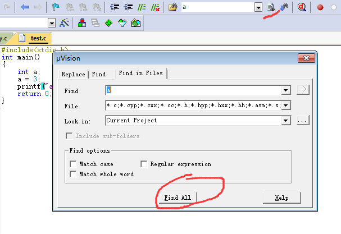Screen dimensions: 341x234
Task: Click the regex helper arrow button beside Find
Action: click(303, 90)
